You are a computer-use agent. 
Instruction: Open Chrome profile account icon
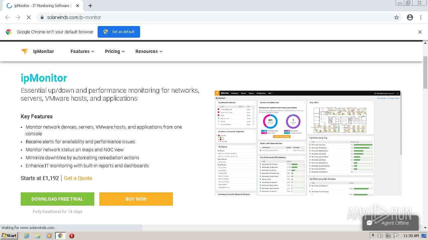410,17
